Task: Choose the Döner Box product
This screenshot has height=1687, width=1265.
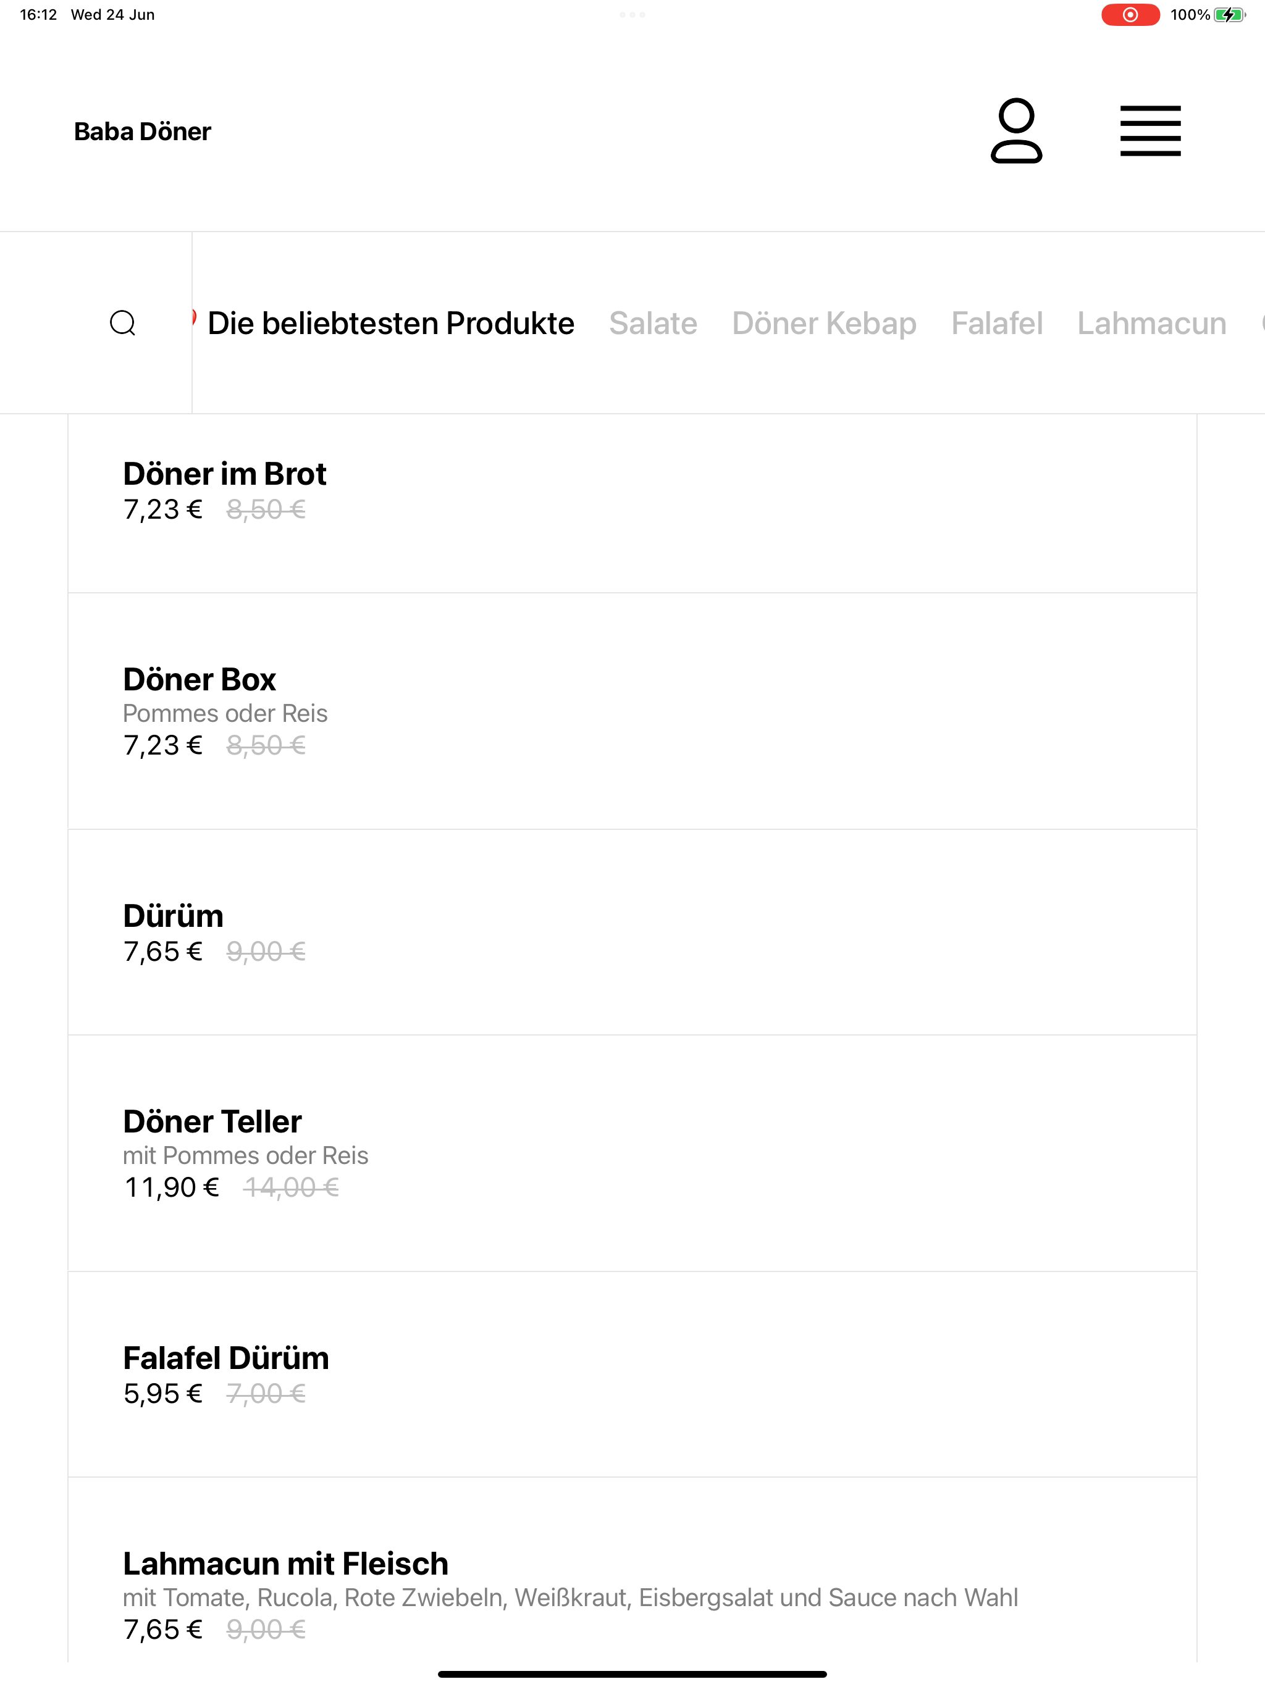Action: click(x=632, y=711)
